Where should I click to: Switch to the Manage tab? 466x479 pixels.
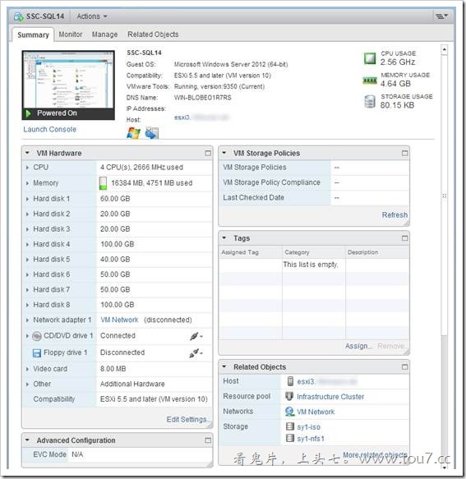tap(104, 35)
